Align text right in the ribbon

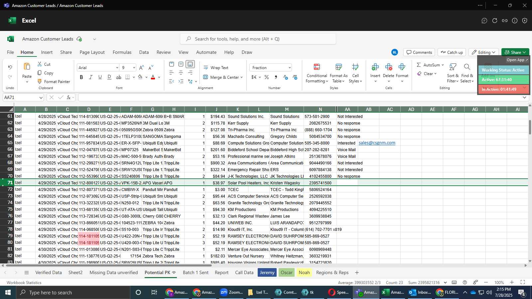190,73
